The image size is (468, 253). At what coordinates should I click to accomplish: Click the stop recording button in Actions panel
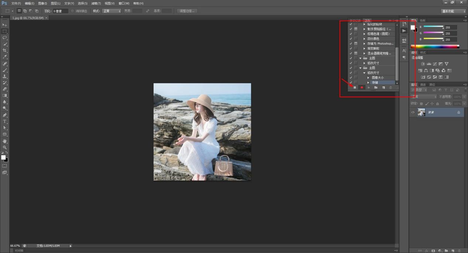click(355, 87)
